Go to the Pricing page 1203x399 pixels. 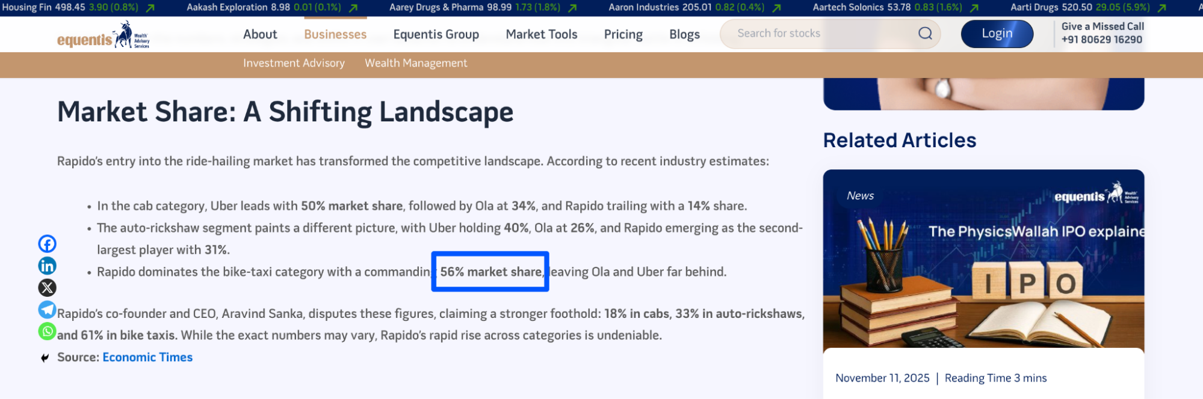pos(623,34)
